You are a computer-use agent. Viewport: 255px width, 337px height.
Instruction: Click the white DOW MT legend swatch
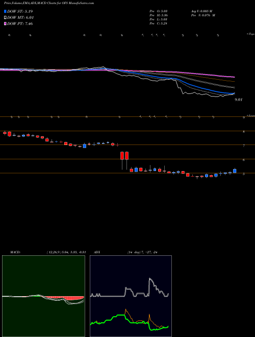pyautogui.click(x=5, y=18)
